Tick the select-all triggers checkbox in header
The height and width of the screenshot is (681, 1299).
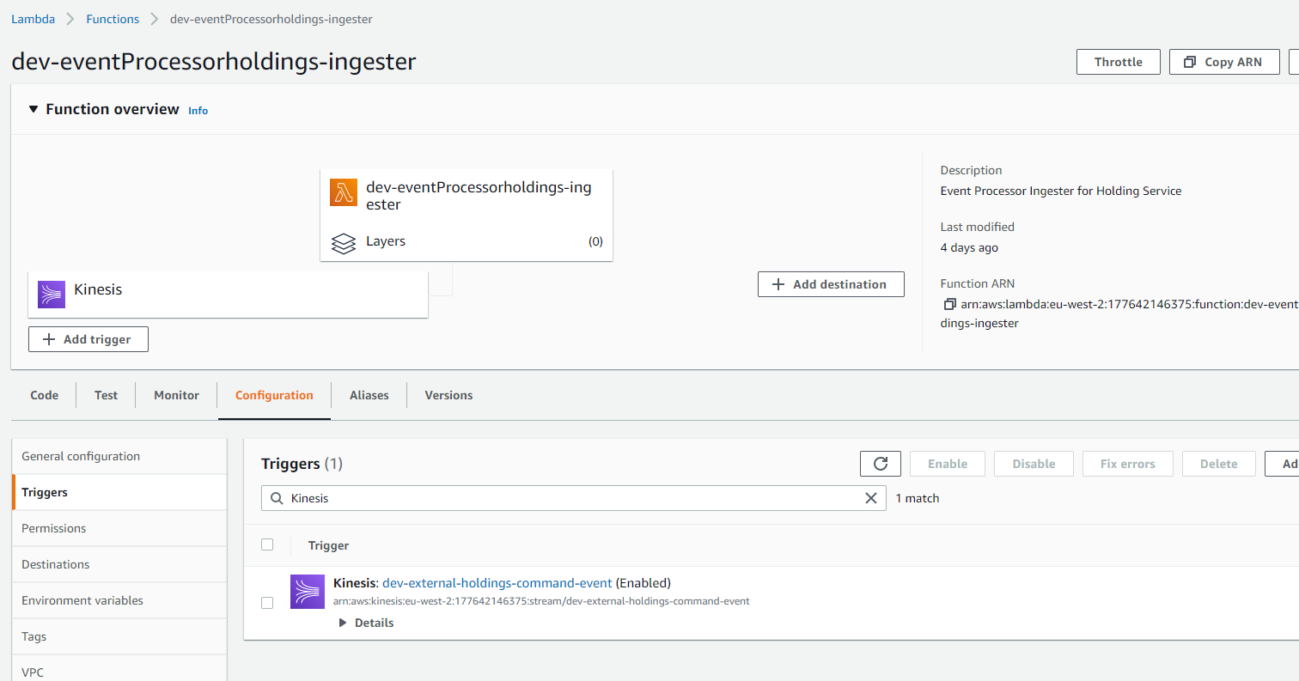pos(267,544)
